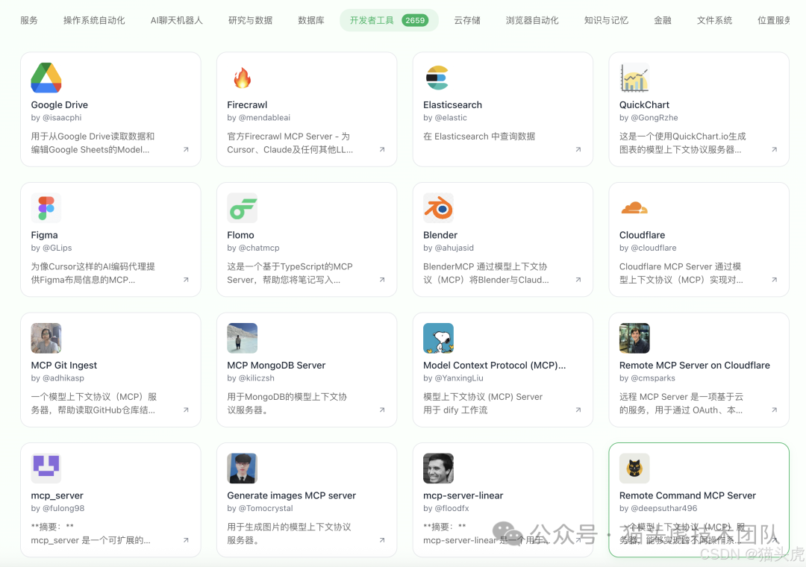
Task: Open Figma card via arrow icon
Action: coord(186,280)
